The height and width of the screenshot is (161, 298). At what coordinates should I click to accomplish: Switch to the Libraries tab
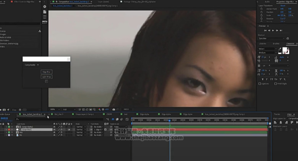(x=262, y=43)
